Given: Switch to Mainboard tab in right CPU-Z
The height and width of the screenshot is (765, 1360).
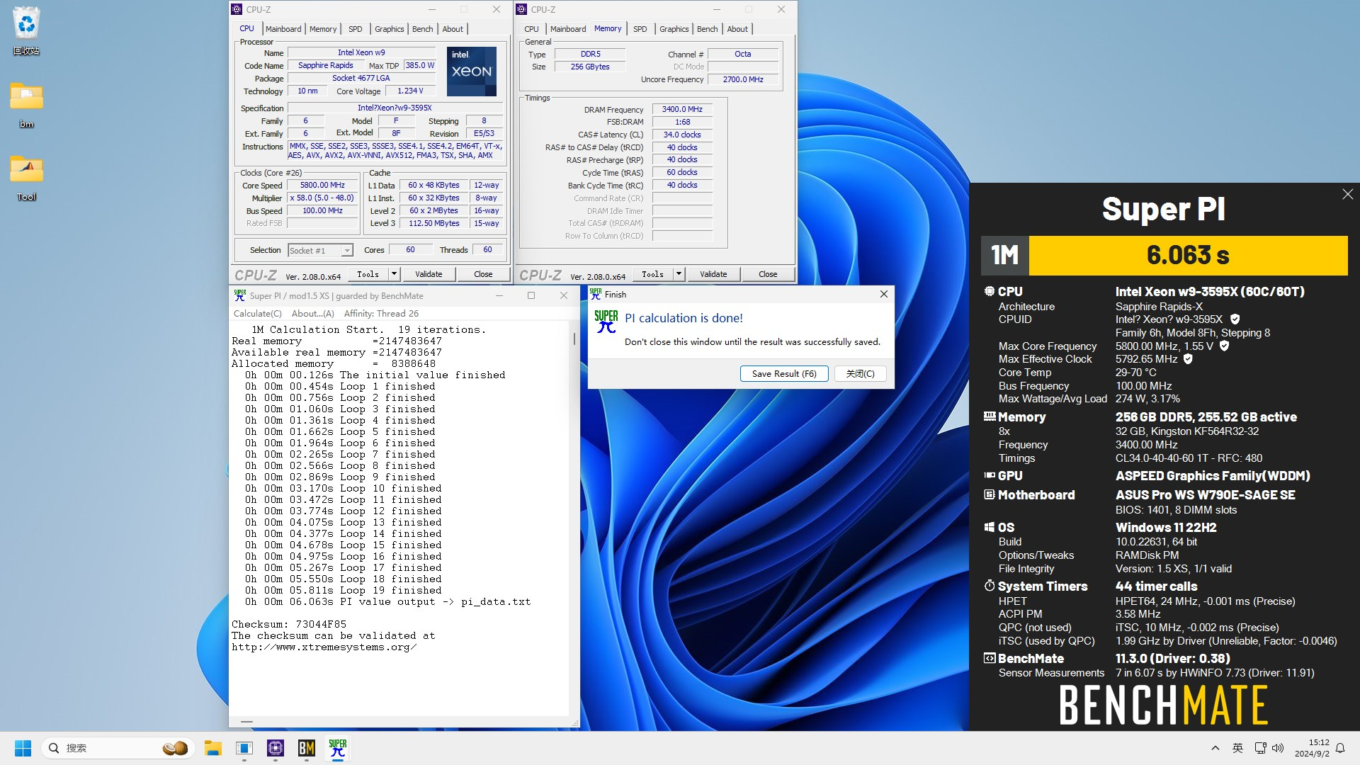Looking at the screenshot, I should [568, 29].
